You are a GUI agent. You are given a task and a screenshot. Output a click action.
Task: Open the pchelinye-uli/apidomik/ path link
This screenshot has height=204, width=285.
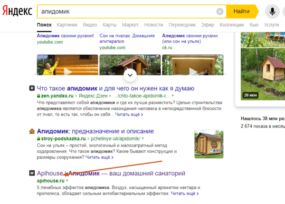115,139
